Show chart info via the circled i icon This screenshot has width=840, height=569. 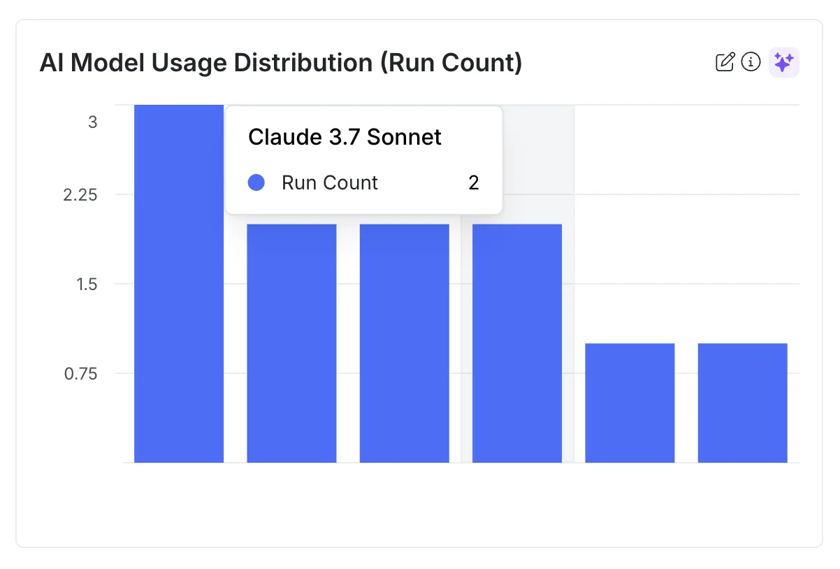click(x=751, y=62)
